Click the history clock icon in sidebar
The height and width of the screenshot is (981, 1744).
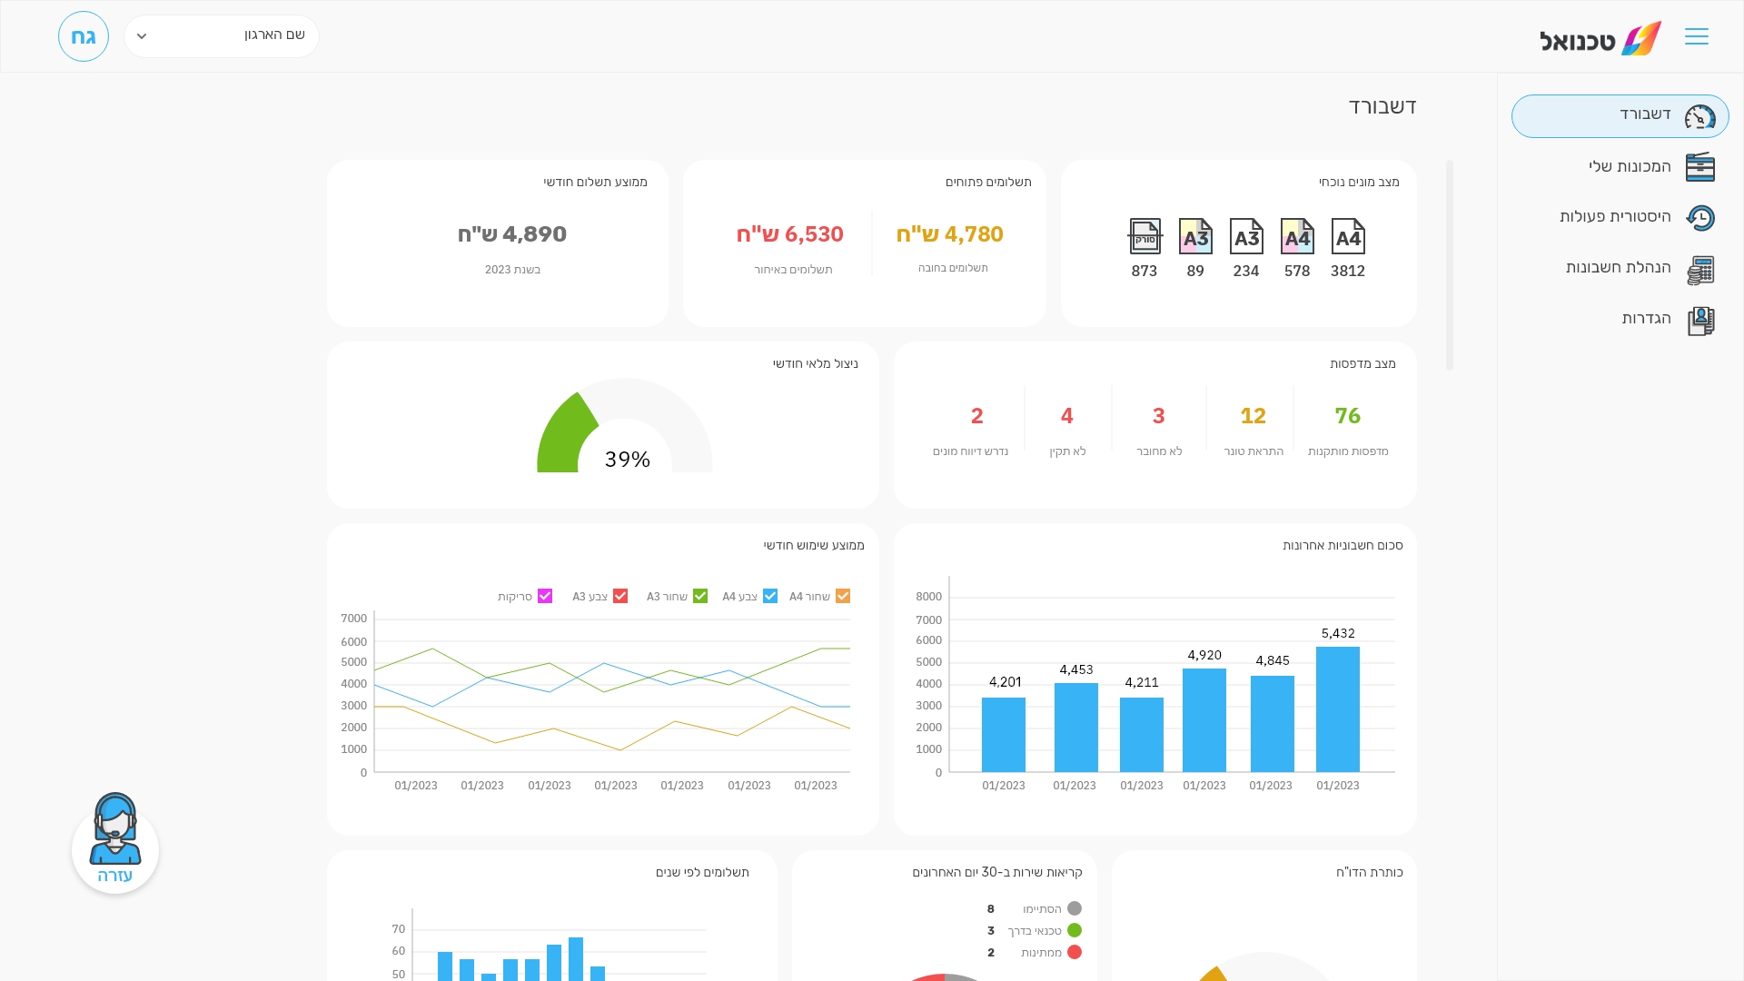tap(1699, 218)
